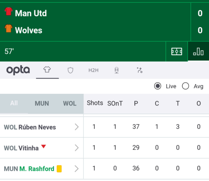This screenshot has height=181, width=209.
Task: Click the SOnT column header
Action: point(115,104)
